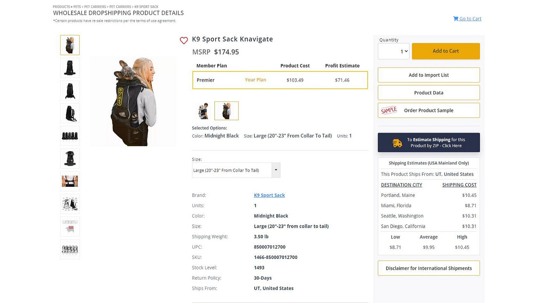This screenshot has height=303, width=539.
Task: Add this product to the Import List
Action: (429, 74)
